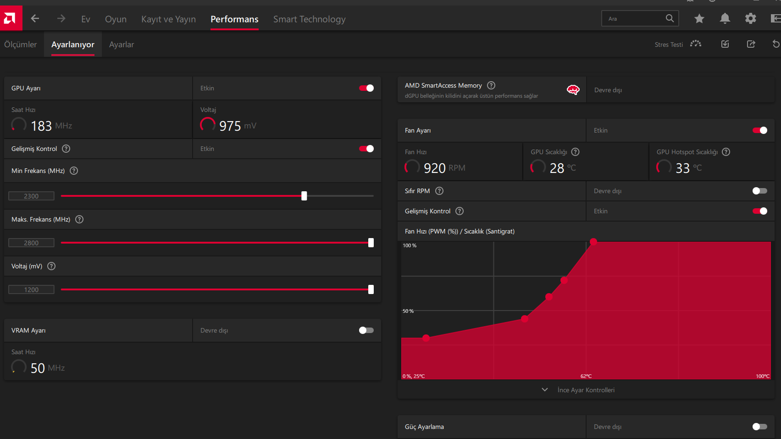Click the AMD logo home icon
Viewport: 781px width, 439px height.
click(10, 18)
